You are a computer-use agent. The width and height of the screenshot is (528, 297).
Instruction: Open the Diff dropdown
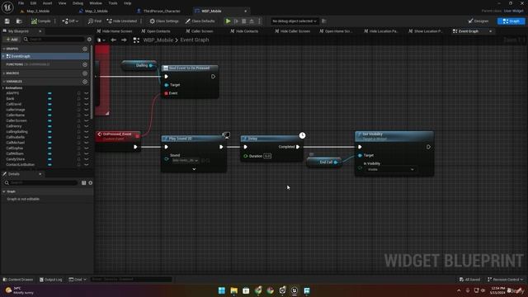70,21
